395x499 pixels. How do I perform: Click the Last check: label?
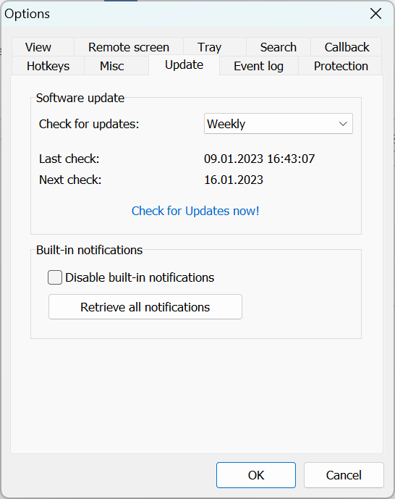click(x=69, y=159)
